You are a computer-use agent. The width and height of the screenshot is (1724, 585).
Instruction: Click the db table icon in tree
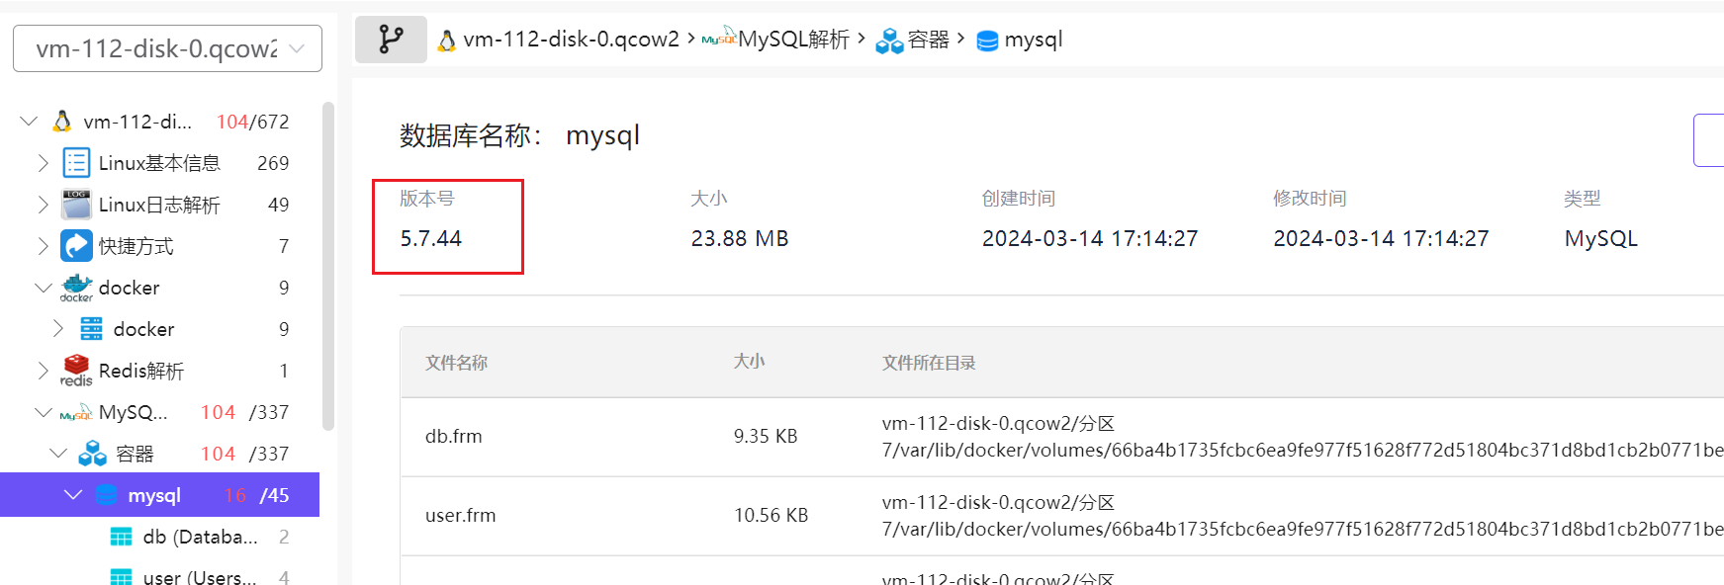(x=121, y=537)
